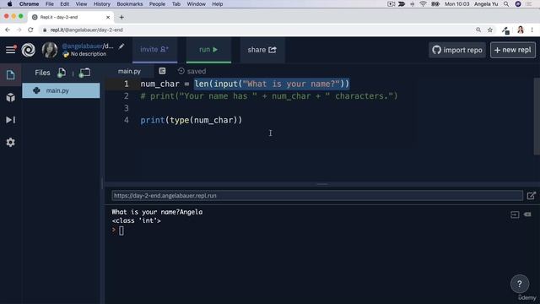The width and height of the screenshot is (540, 304).
Task: Reload the page
Action: pyautogui.click(x=30, y=30)
